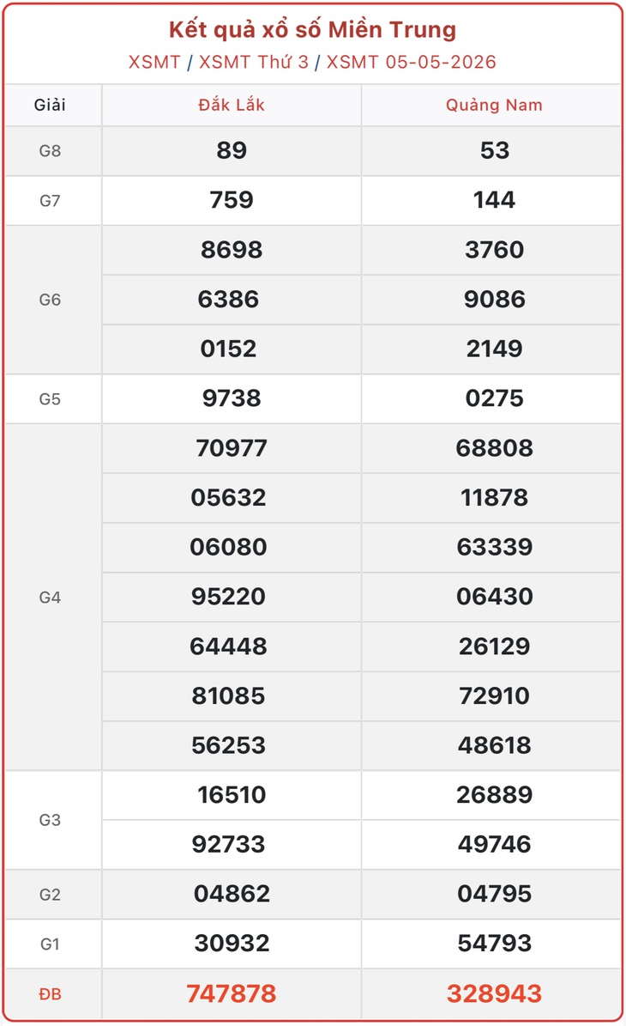Open the XSMT breadcrumb link
This screenshot has width=626, height=1026.
coord(154,62)
